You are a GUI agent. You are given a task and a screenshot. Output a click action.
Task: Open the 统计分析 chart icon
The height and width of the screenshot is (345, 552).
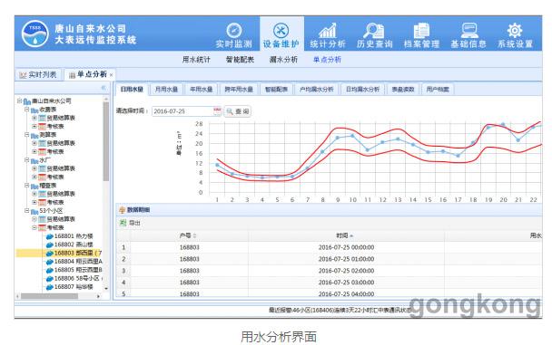(328, 31)
